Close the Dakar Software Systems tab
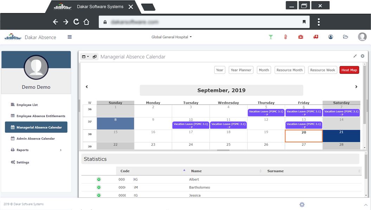 [x=130, y=7]
